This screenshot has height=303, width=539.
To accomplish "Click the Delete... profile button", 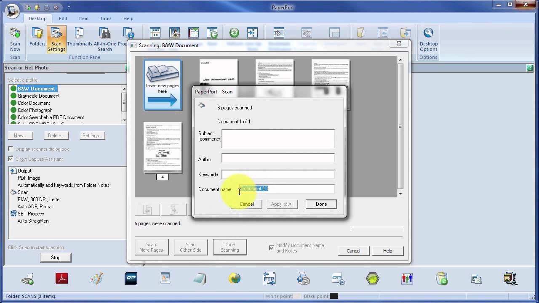I will pyautogui.click(x=56, y=136).
